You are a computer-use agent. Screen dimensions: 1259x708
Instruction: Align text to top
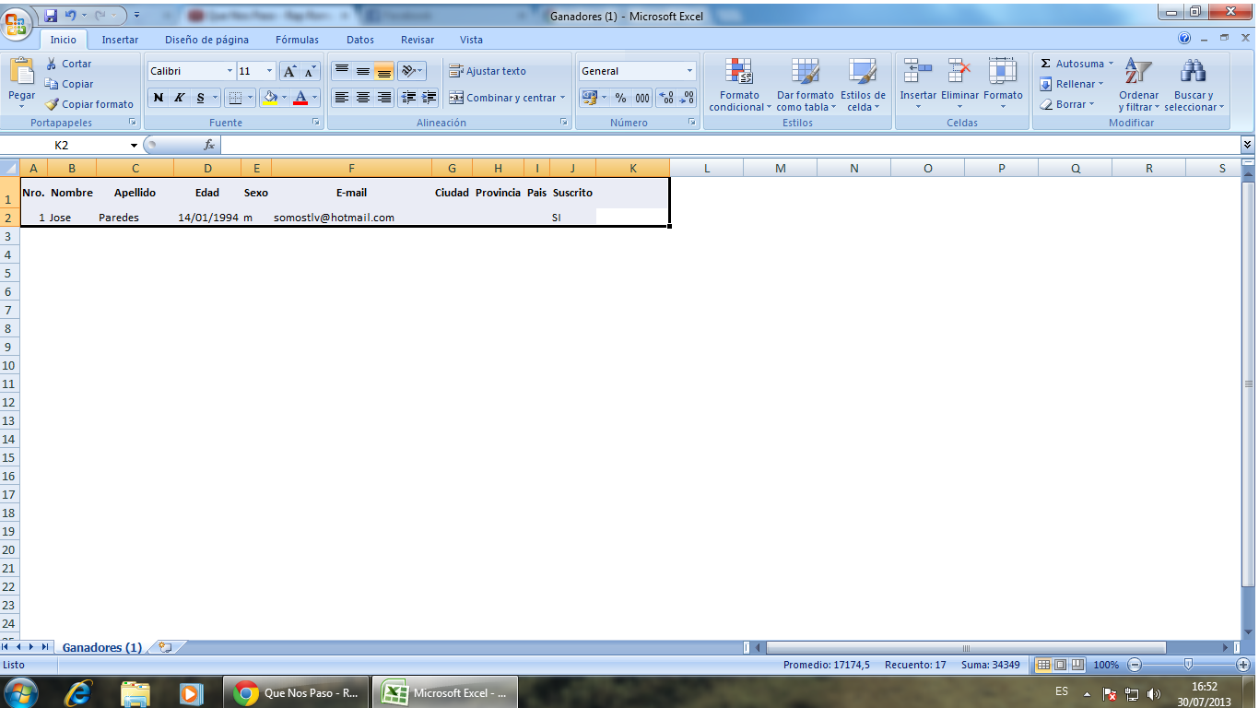tap(341, 71)
